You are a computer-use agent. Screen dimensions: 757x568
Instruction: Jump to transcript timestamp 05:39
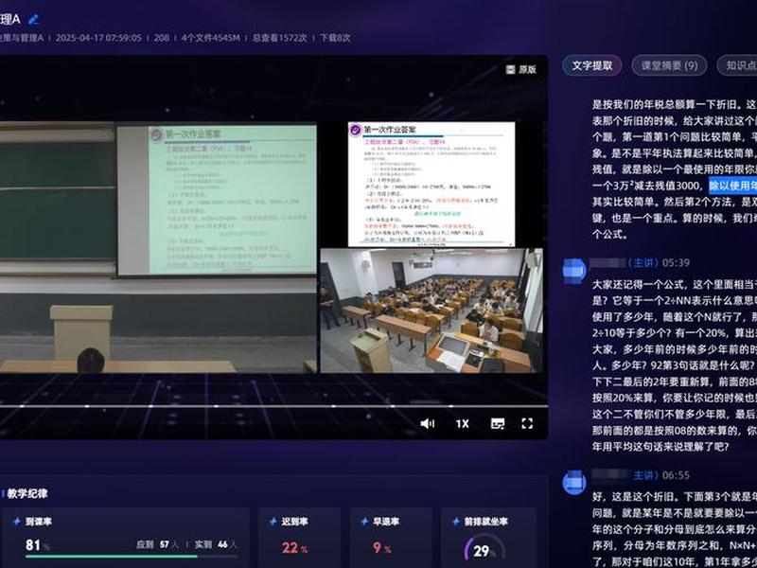676,263
